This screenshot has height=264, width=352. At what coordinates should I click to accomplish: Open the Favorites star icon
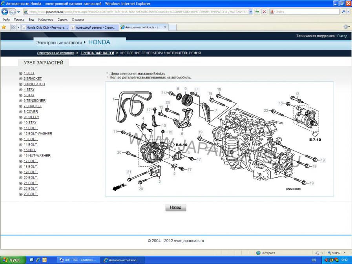(x=4, y=27)
